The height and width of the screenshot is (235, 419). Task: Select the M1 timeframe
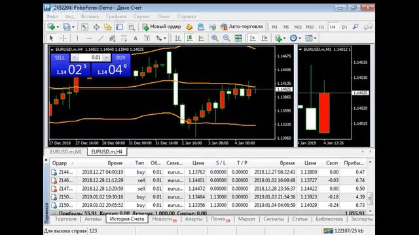click(274, 27)
